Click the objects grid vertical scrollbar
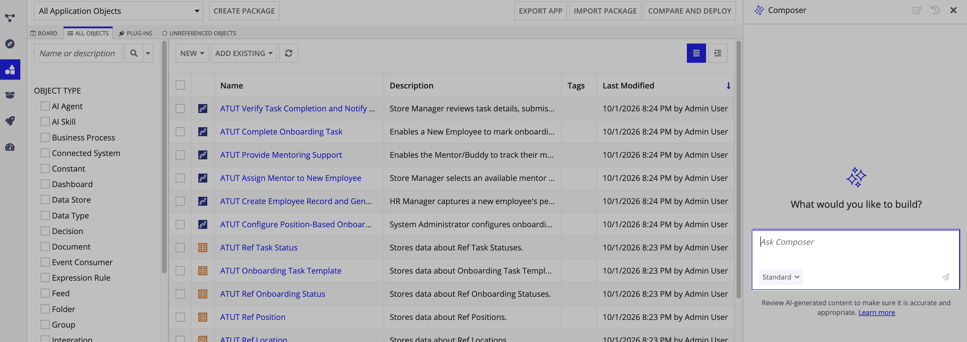Viewport: 967px width, 342px height. 739,169
